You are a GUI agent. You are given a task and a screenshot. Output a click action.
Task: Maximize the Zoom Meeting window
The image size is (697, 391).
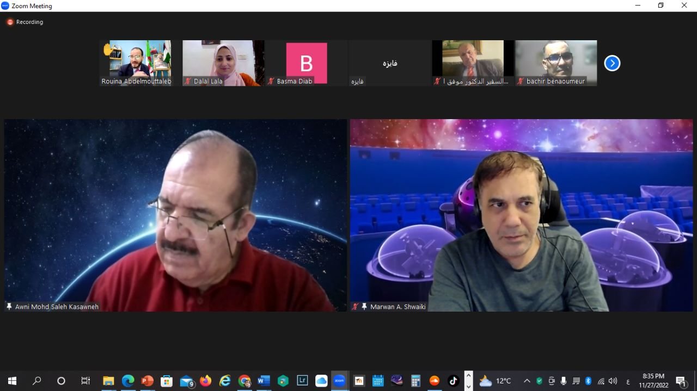click(661, 5)
